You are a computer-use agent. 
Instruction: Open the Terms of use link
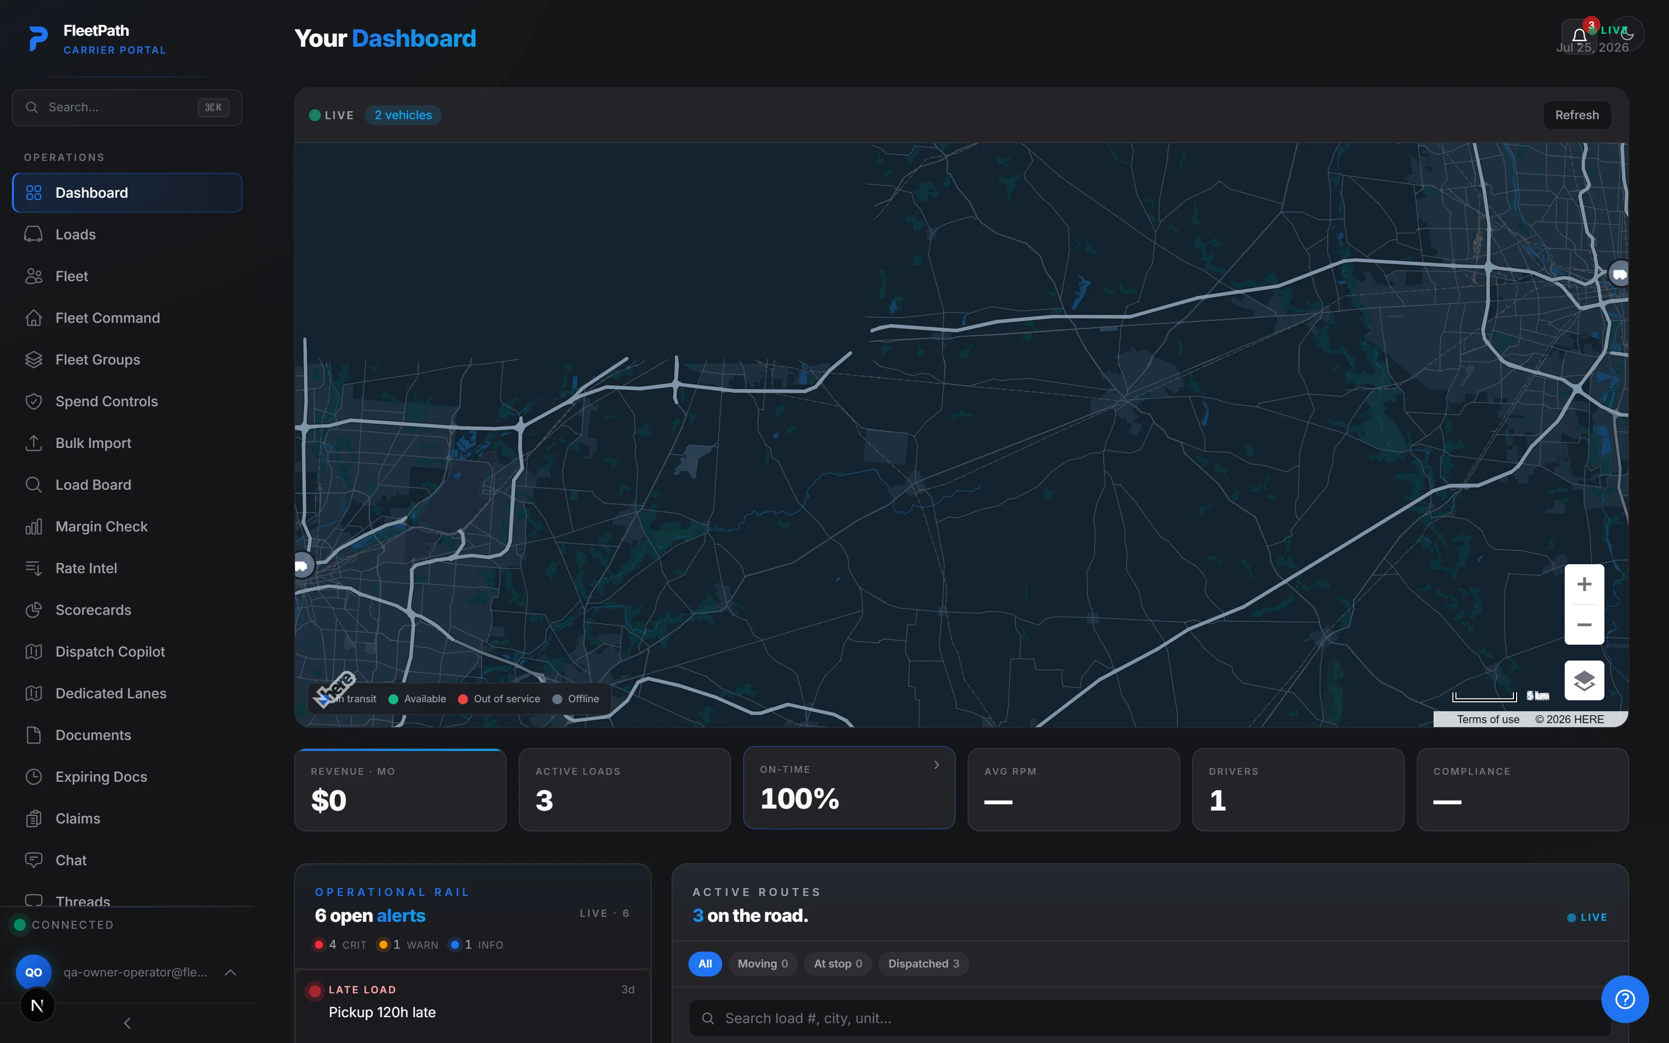(x=1488, y=719)
